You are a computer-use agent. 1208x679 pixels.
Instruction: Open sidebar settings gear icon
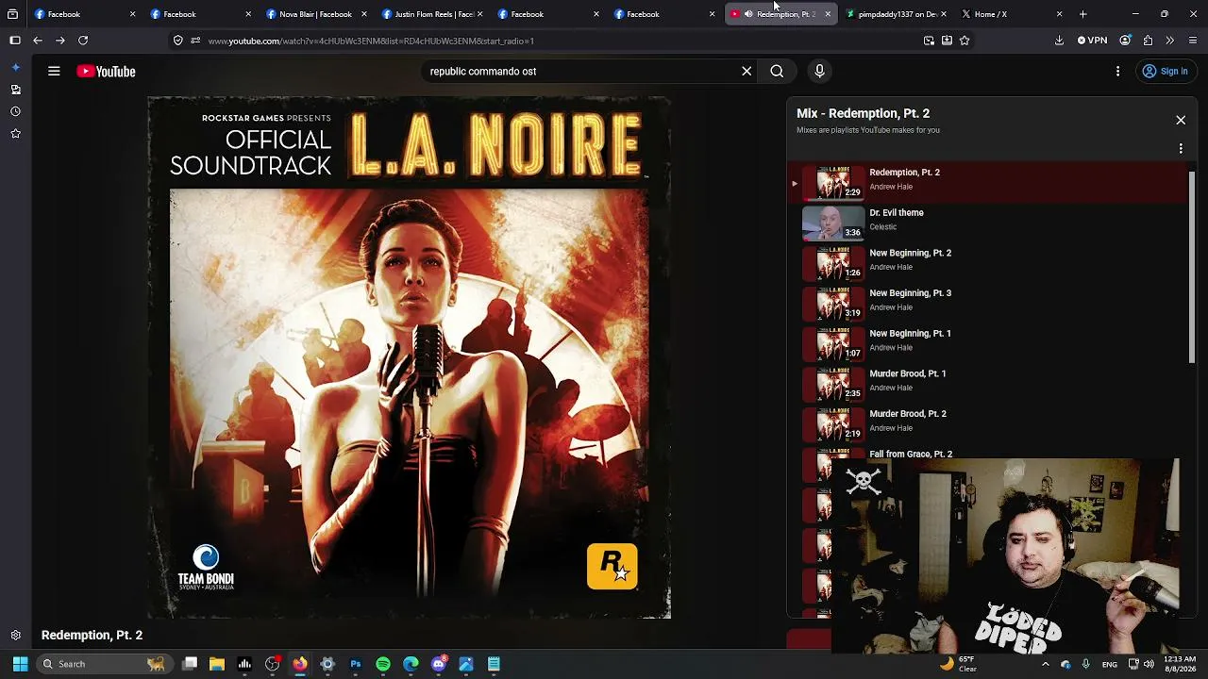(15, 636)
